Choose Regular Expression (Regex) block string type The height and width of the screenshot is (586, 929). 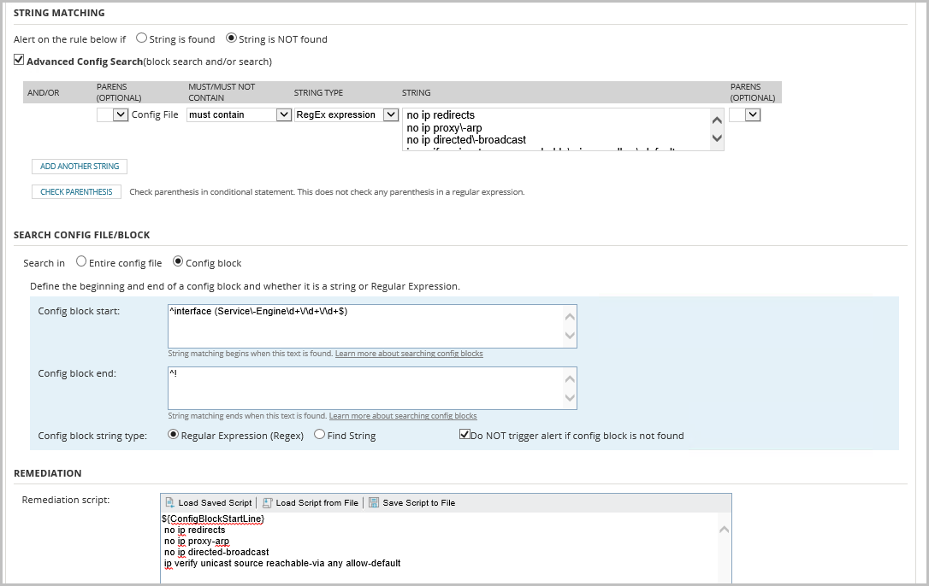(x=173, y=435)
